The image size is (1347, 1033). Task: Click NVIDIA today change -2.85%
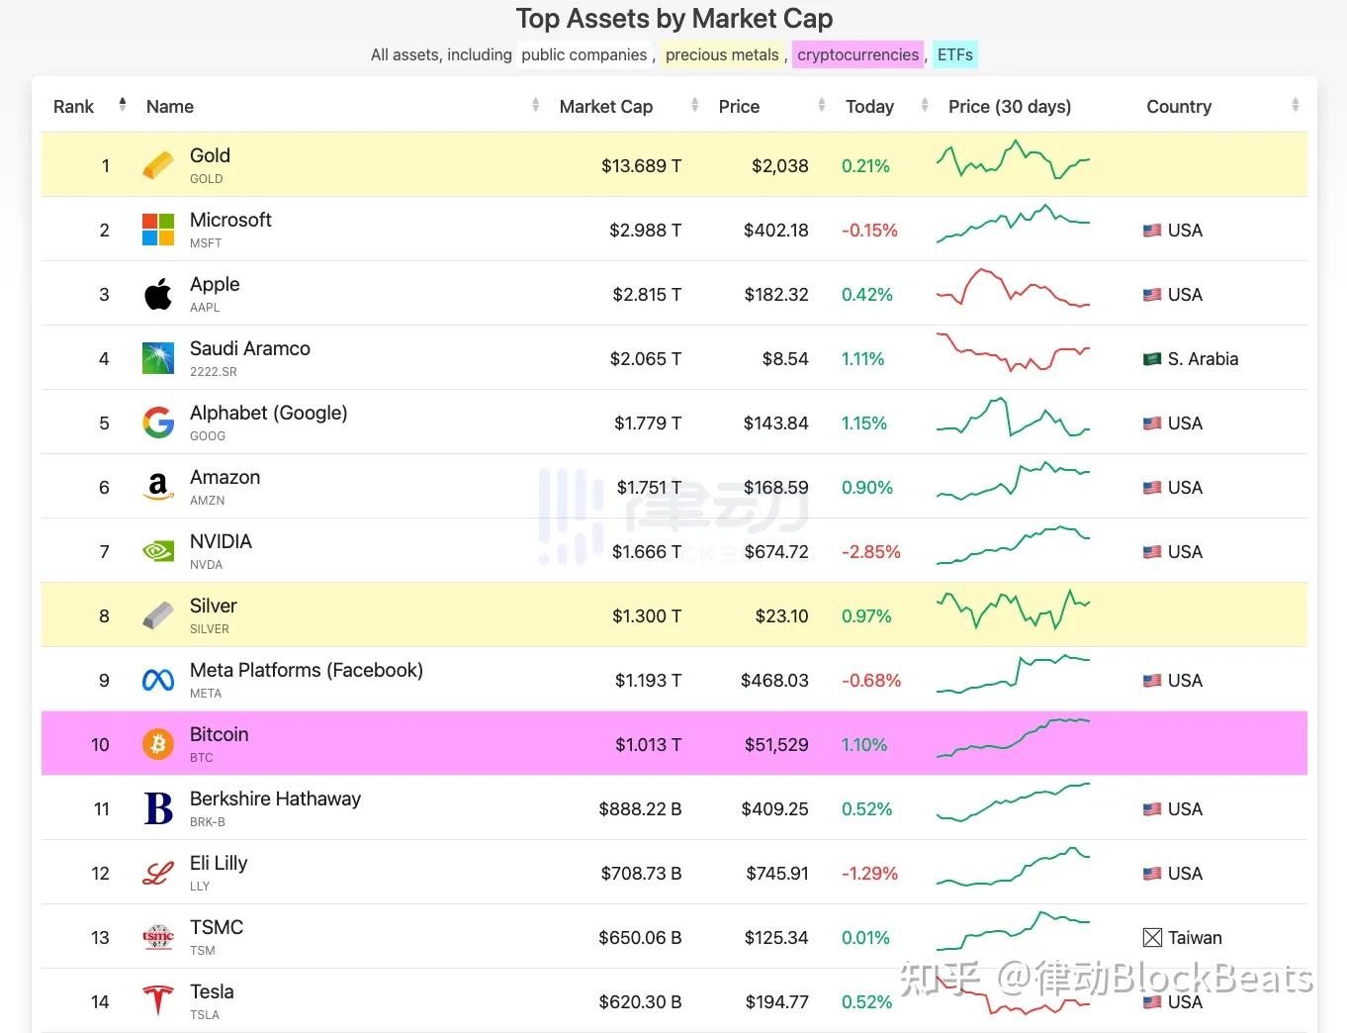(x=871, y=552)
